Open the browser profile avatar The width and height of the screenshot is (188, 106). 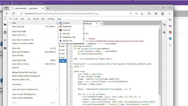[162, 14]
